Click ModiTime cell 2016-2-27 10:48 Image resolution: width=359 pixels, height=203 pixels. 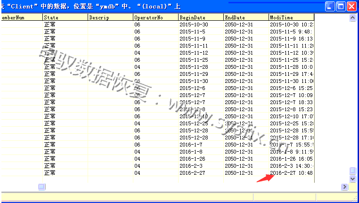(291, 173)
